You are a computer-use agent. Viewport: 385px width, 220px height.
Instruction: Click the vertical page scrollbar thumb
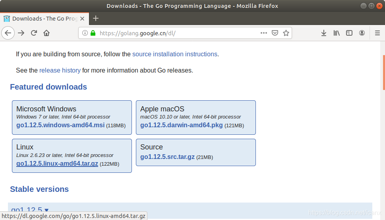click(x=383, y=73)
